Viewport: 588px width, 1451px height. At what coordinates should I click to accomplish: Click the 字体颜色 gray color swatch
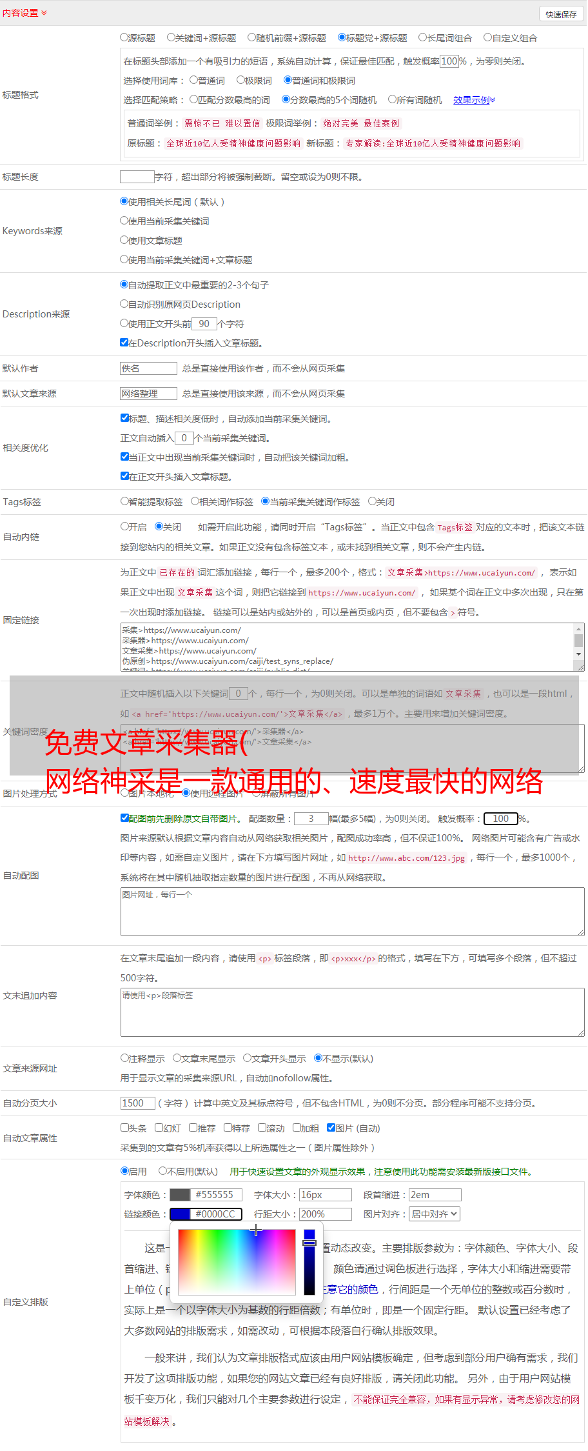click(180, 1195)
